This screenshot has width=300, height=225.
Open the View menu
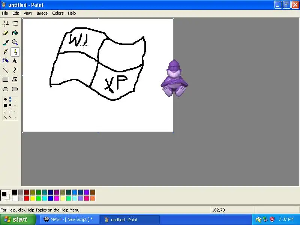(x=28, y=13)
